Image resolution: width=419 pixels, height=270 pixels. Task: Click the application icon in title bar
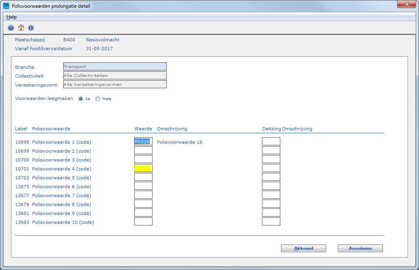[x=6, y=6]
